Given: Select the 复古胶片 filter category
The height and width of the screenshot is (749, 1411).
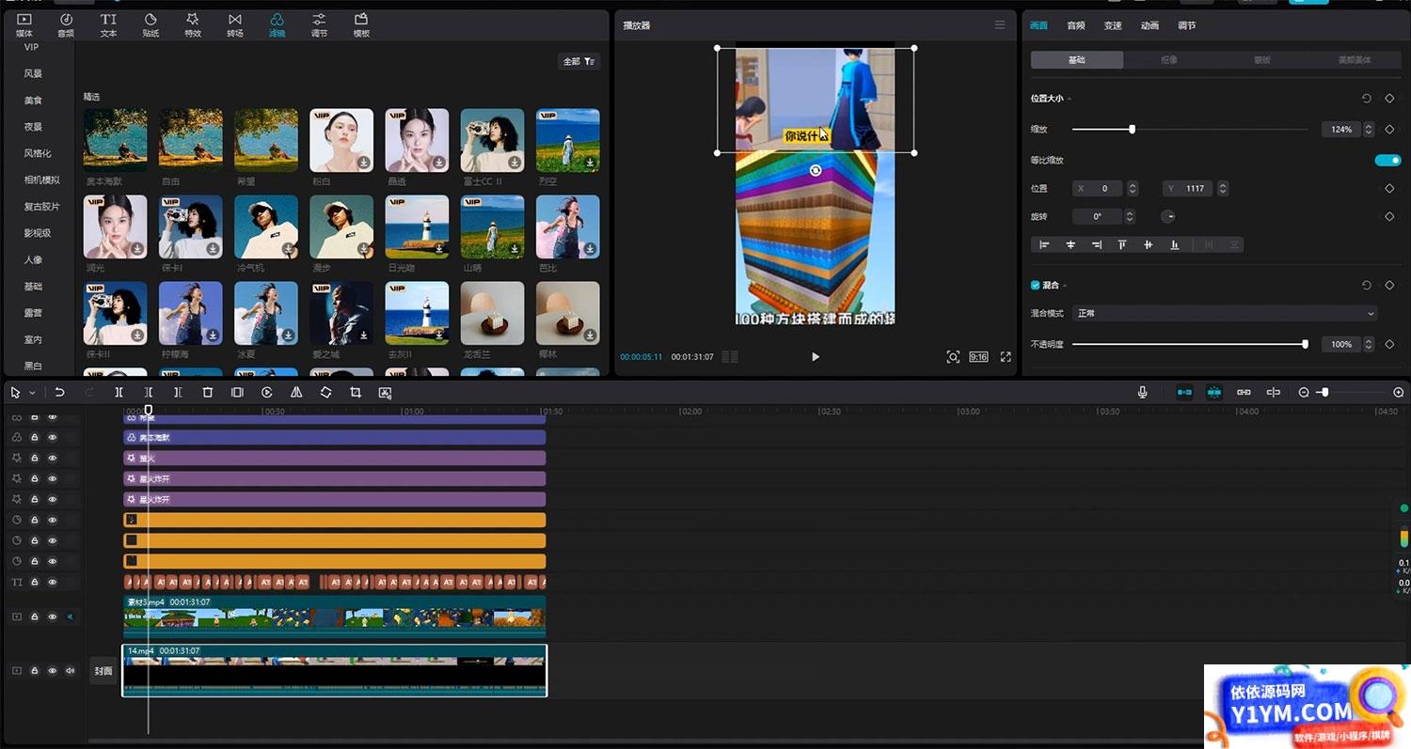Looking at the screenshot, I should [x=41, y=207].
